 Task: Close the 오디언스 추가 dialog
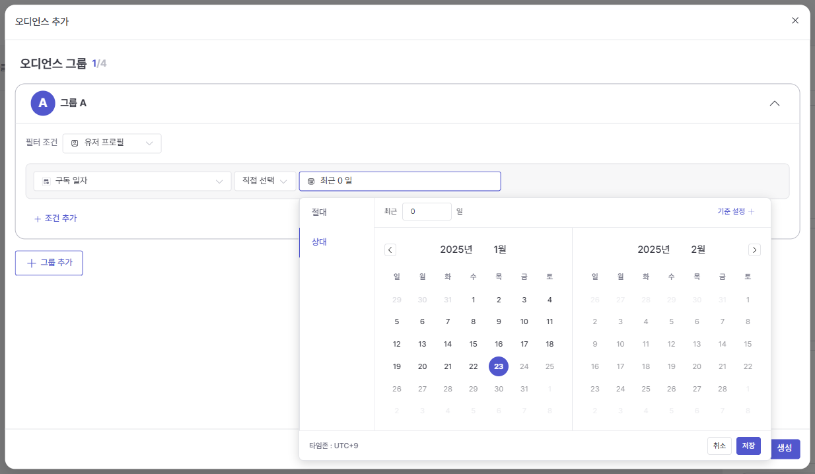click(795, 20)
